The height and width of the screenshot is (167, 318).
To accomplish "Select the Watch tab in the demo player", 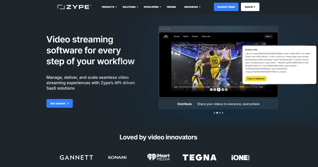I will 186,37.
